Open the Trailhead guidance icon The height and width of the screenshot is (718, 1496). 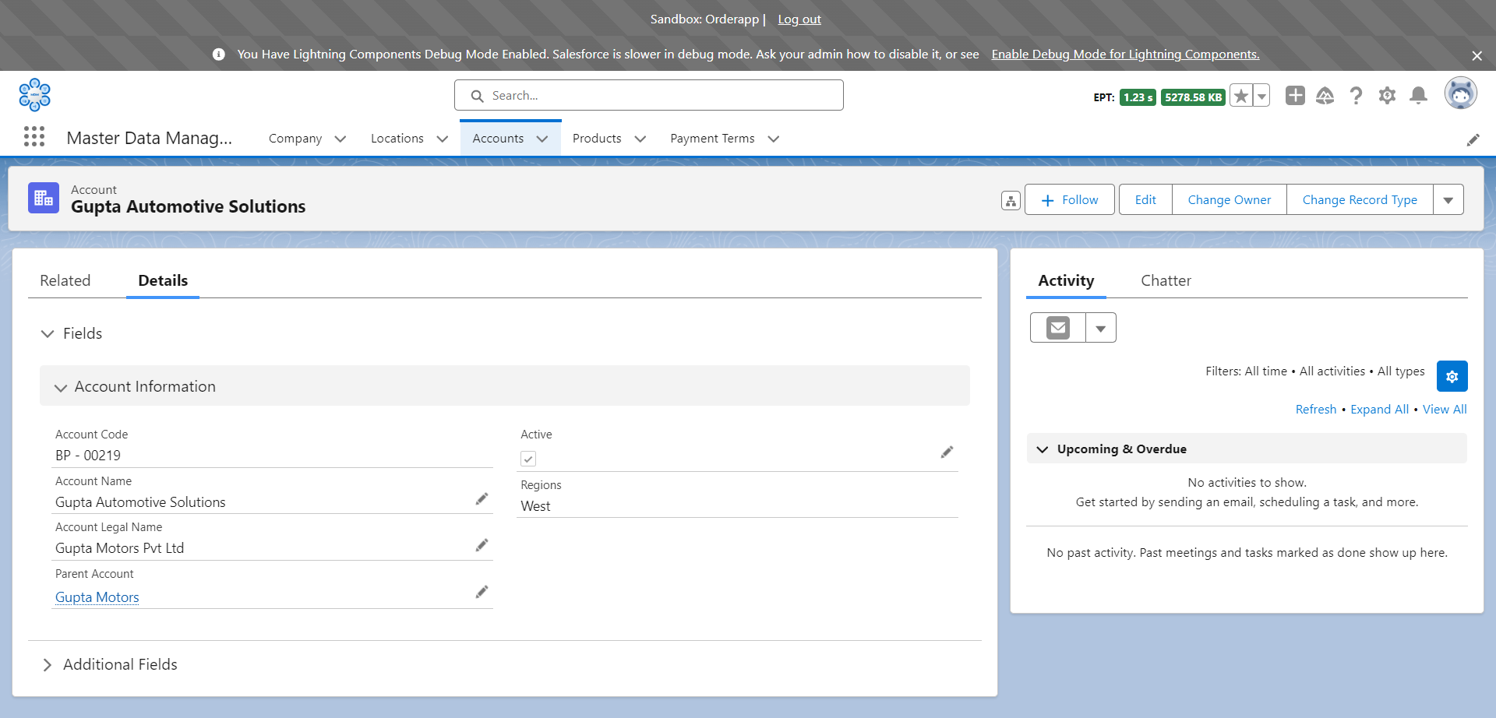point(1325,96)
